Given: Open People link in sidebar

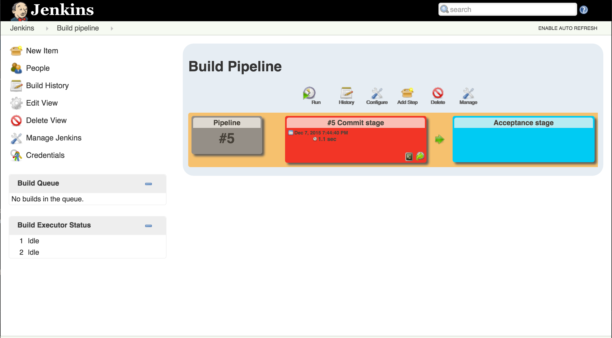Looking at the screenshot, I should [x=38, y=68].
